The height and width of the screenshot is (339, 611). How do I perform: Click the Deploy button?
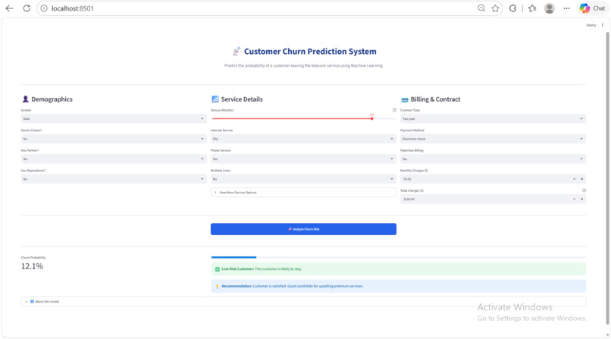tap(591, 25)
